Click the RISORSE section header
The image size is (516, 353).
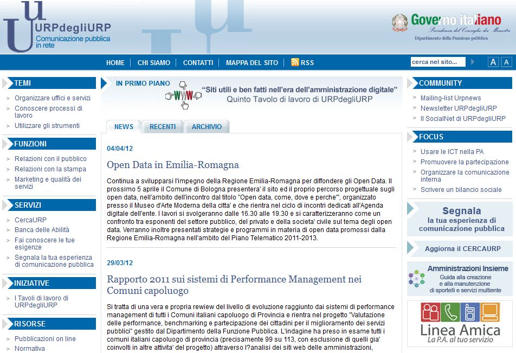tap(49, 324)
